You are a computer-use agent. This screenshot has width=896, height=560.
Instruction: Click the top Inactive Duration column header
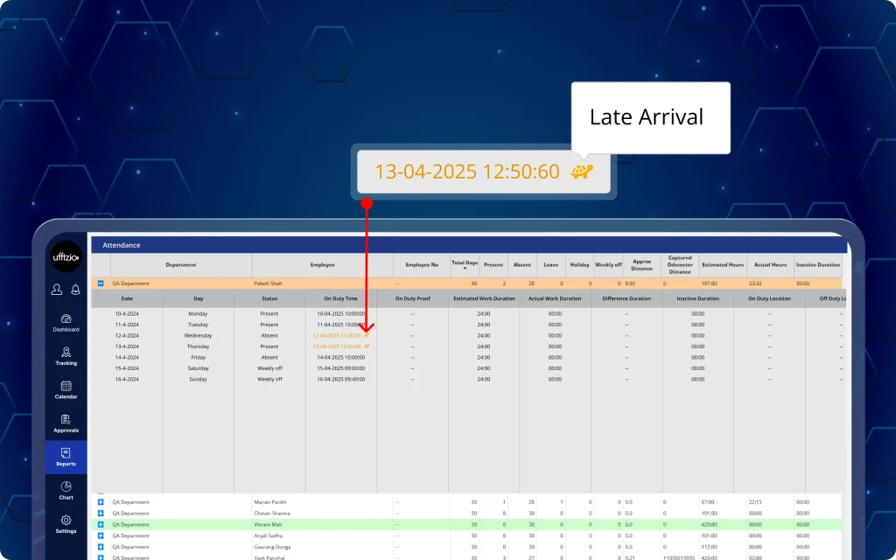[818, 265]
